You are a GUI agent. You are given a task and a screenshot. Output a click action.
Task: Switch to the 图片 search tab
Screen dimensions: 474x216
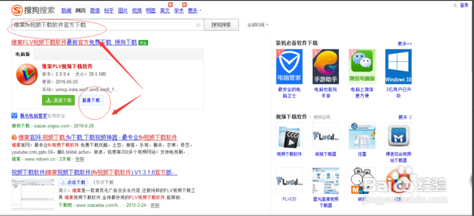click(123, 10)
